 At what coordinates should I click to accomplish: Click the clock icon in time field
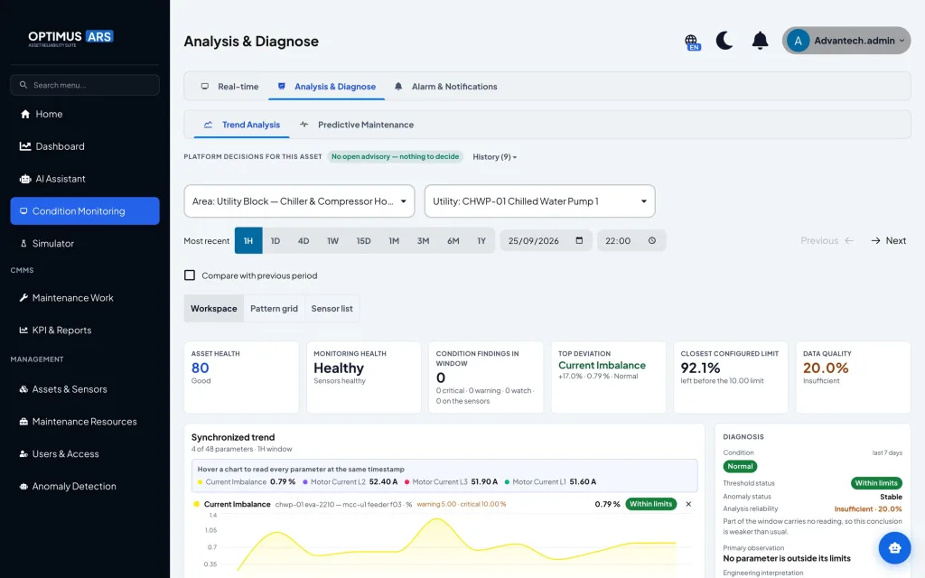coord(652,240)
